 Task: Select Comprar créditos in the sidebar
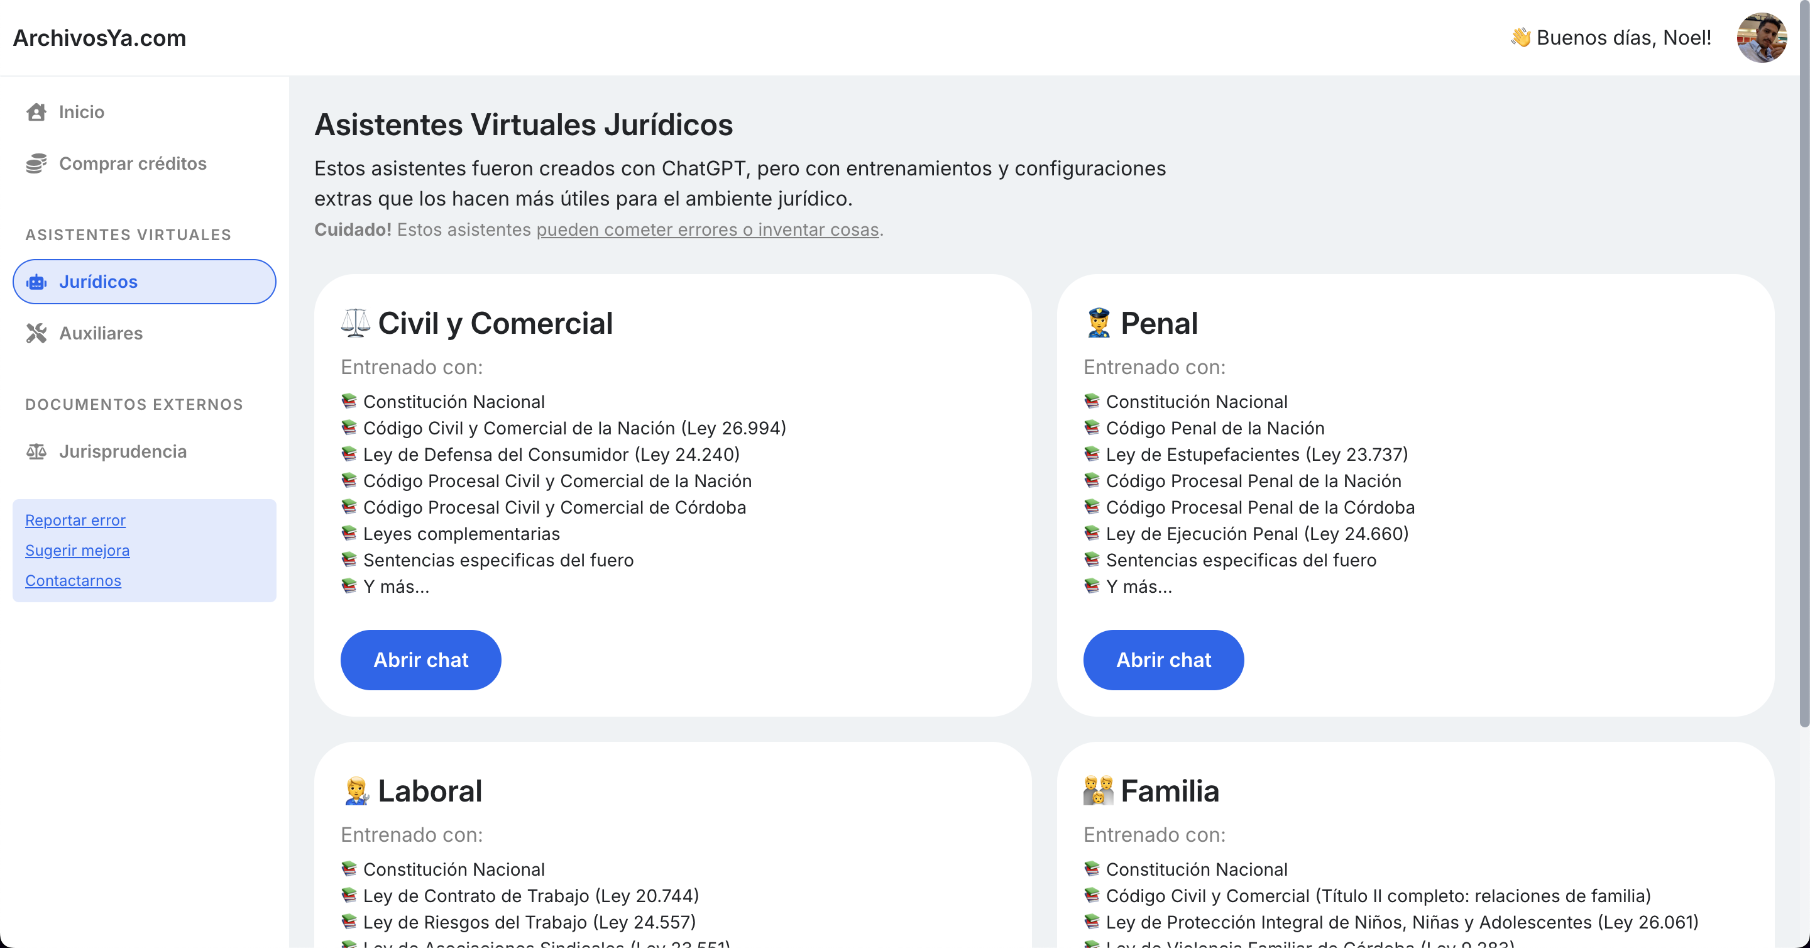132,163
